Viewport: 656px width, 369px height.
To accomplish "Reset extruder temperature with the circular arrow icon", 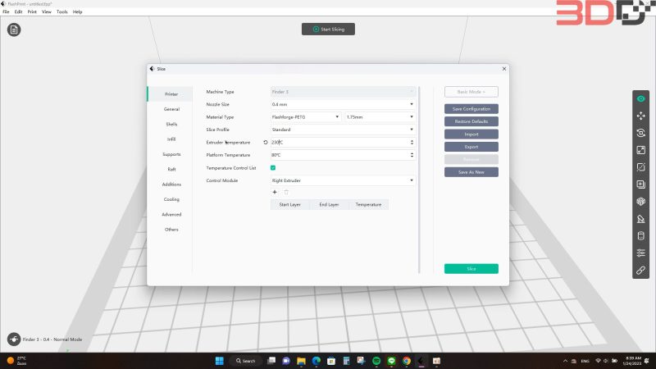I will [265, 142].
